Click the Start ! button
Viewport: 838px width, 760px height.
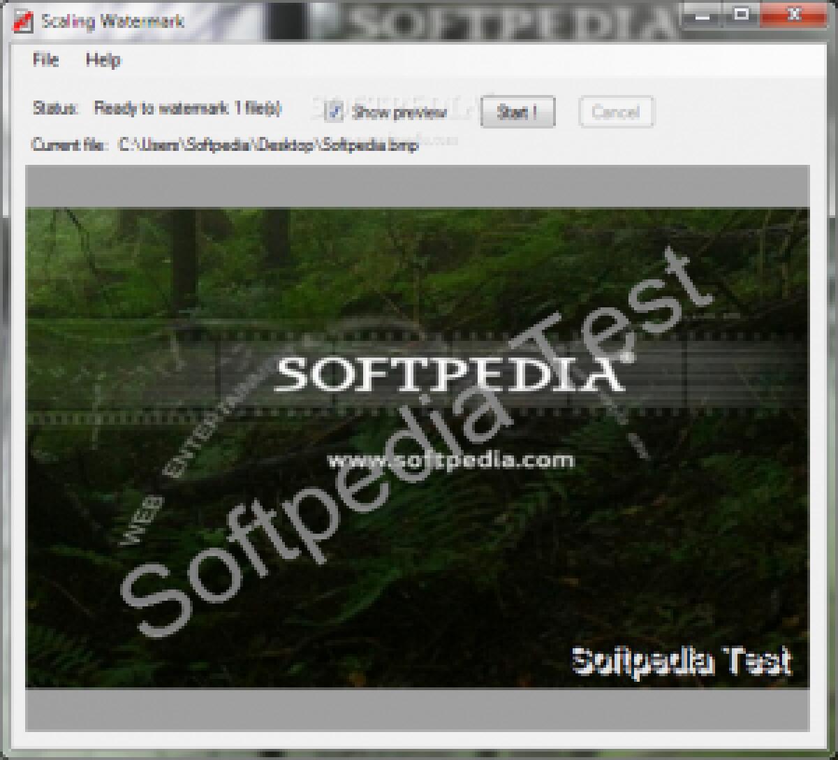click(x=517, y=112)
